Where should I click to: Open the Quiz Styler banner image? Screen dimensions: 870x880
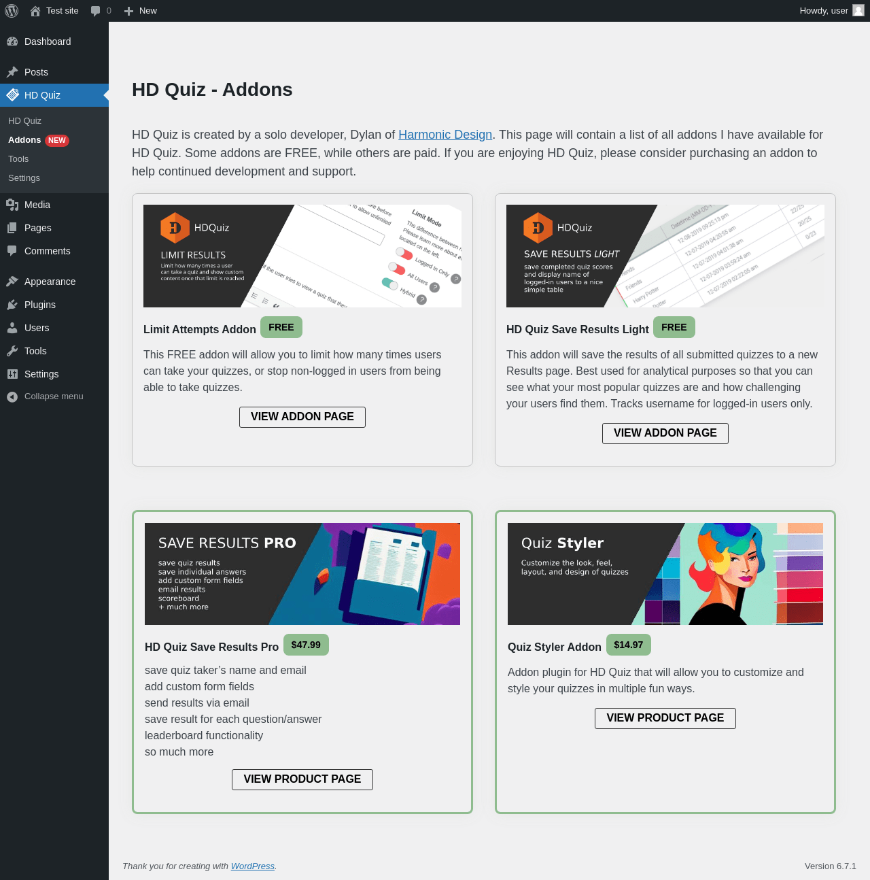[x=665, y=574]
